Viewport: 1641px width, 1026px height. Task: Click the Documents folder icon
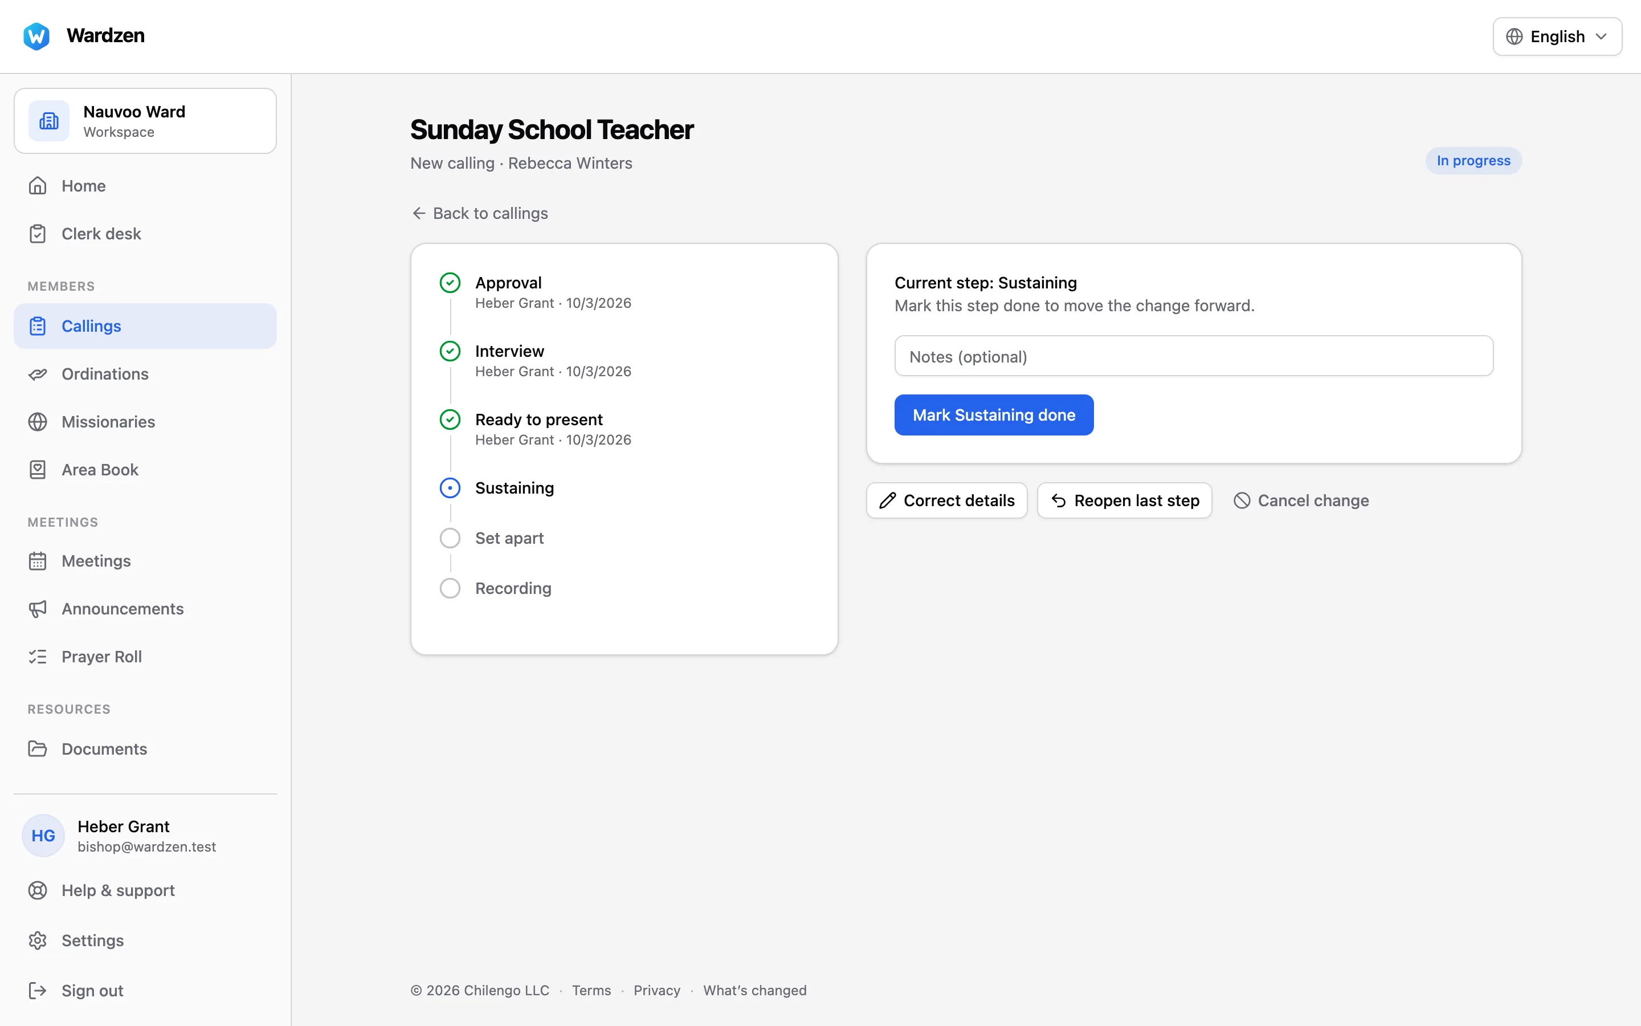tap(37, 748)
